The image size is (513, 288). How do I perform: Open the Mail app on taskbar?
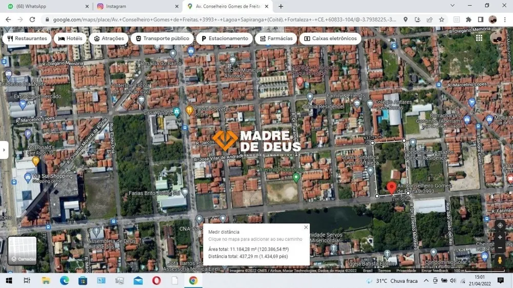(138, 281)
